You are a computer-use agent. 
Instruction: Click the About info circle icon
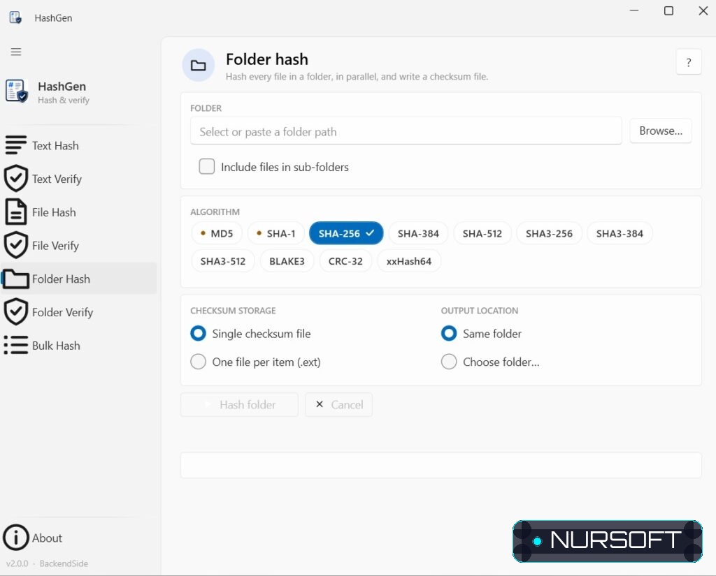point(16,538)
